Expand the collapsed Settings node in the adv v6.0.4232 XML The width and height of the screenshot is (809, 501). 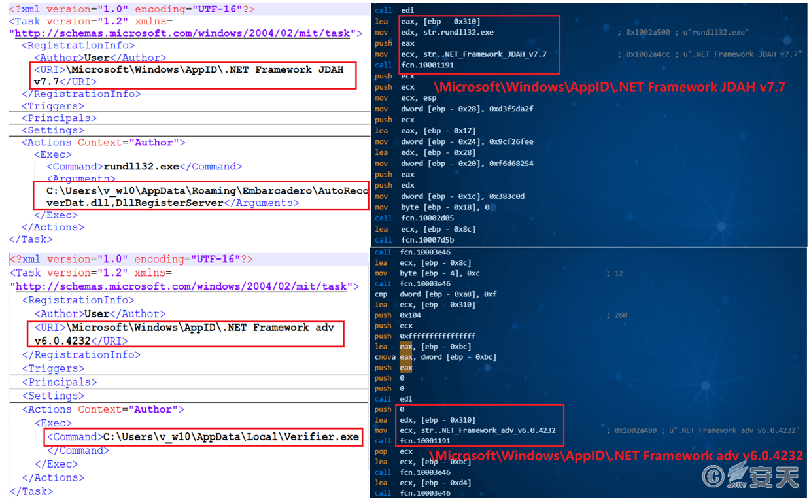point(53,396)
